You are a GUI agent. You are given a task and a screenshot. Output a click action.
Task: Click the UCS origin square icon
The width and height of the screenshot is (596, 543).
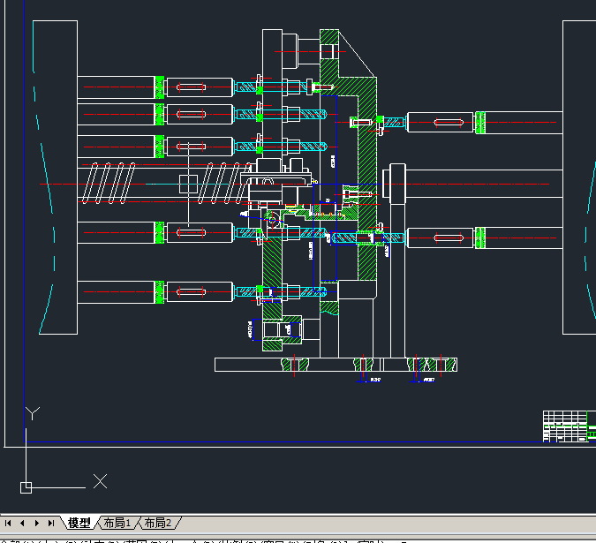(26, 487)
